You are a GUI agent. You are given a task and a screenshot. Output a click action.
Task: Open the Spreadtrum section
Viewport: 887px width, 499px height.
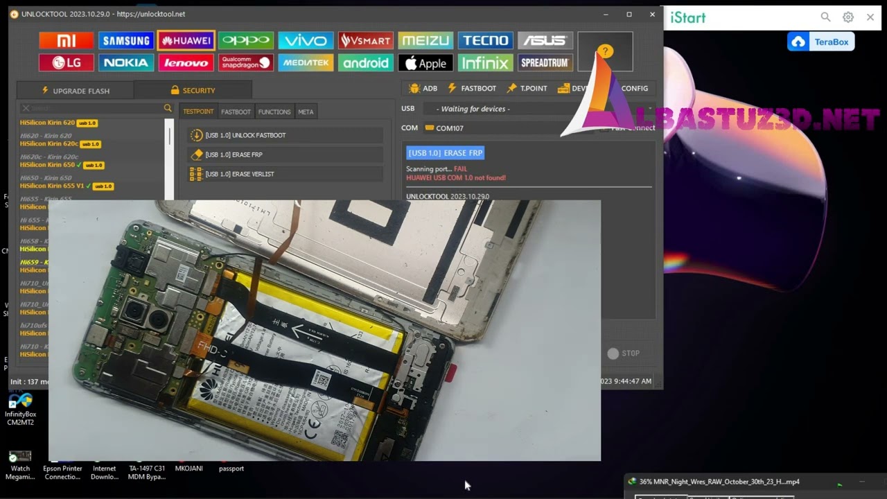point(545,63)
